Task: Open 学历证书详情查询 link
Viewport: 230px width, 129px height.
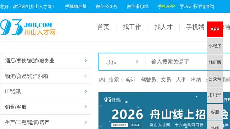Action: tap(197, 6)
